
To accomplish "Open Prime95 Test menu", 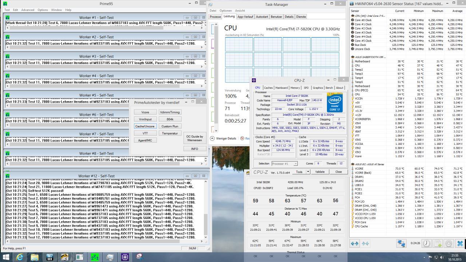I will click(7, 10).
